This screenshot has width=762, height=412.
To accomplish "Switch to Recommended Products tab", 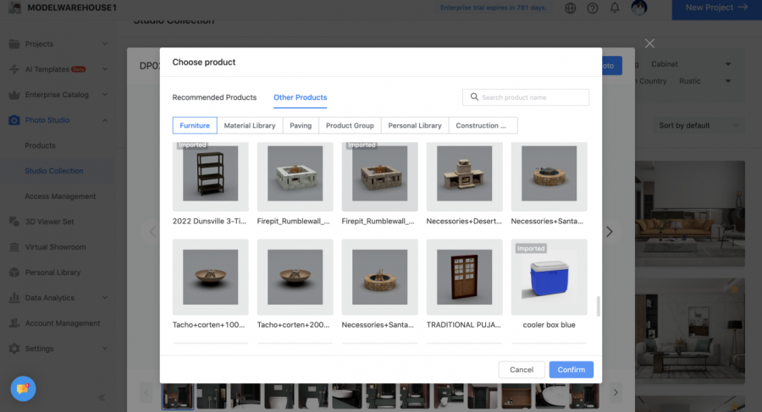I will pos(214,97).
